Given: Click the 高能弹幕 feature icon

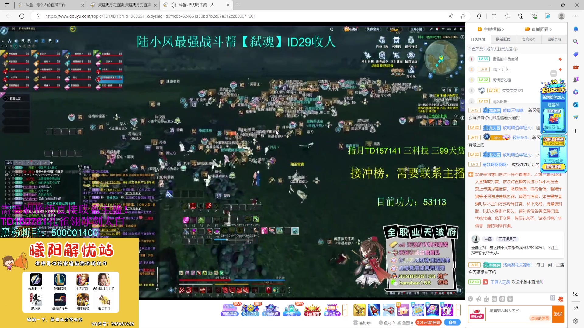Looking at the screenshot, I should (x=230, y=309).
